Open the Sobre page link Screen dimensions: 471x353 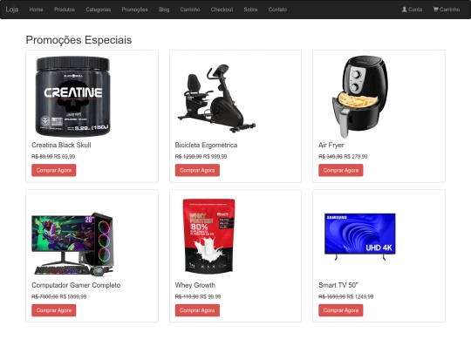(x=250, y=10)
